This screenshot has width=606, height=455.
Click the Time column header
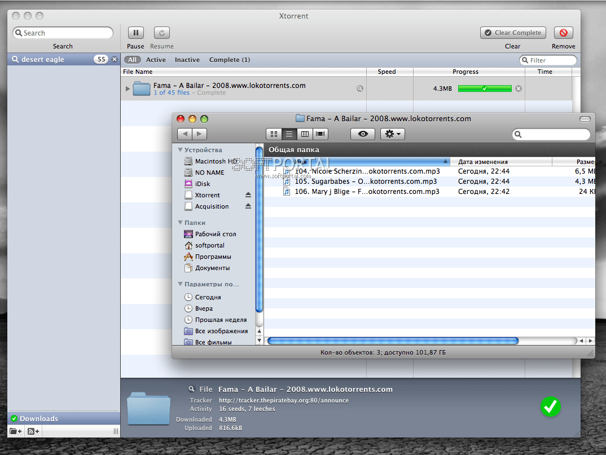click(548, 72)
